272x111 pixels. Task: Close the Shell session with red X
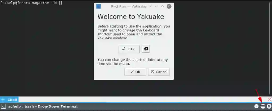pyautogui.click(x=269, y=99)
